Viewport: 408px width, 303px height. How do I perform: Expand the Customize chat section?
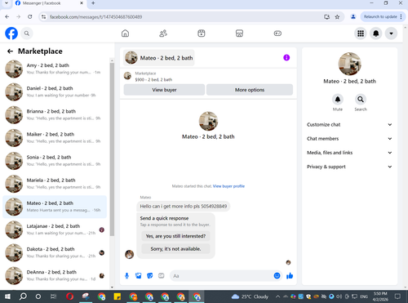(x=349, y=124)
